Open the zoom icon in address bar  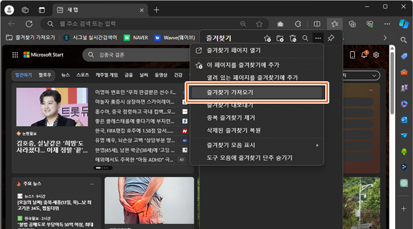click(243, 24)
